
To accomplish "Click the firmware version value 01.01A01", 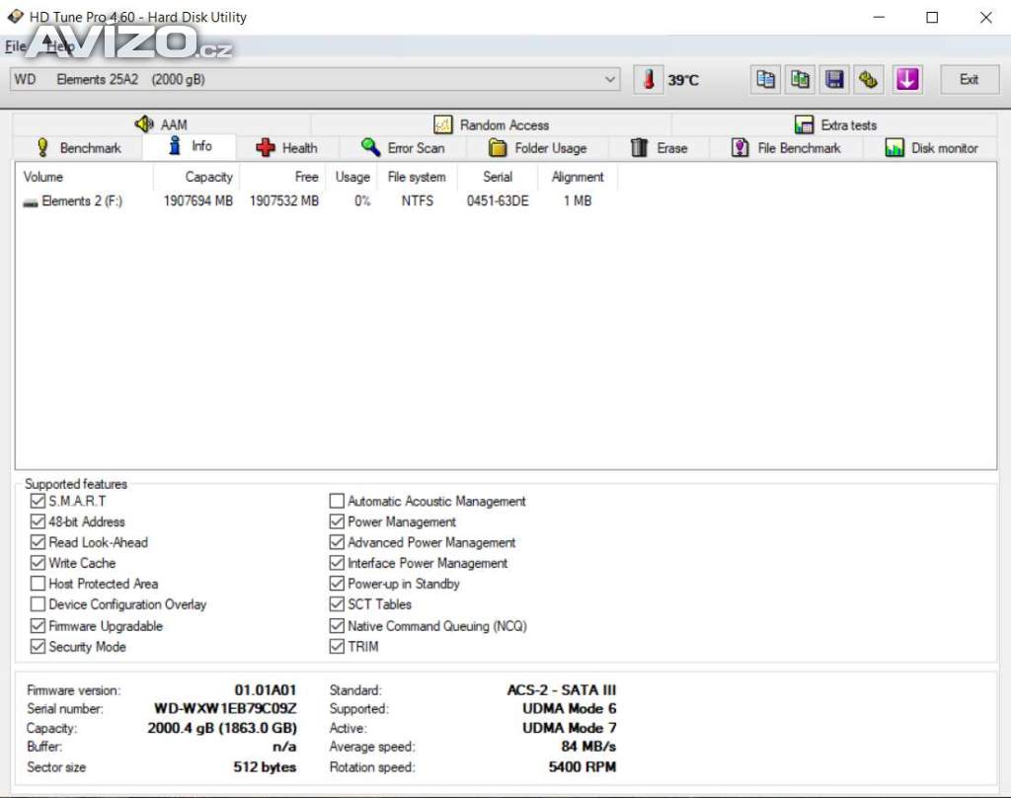I will pos(265,689).
